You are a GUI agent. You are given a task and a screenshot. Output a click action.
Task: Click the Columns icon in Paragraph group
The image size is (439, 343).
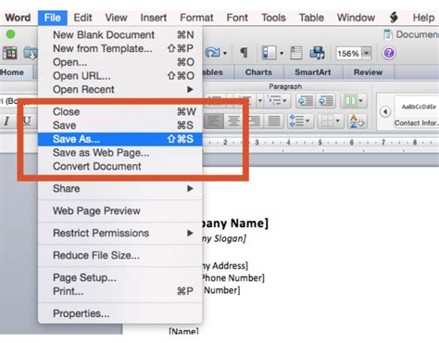350,101
